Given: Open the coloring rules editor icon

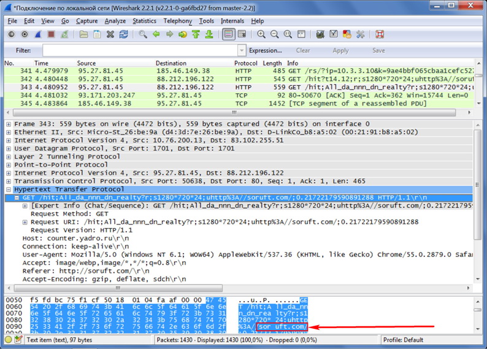Looking at the screenshot, I should coord(348,35).
